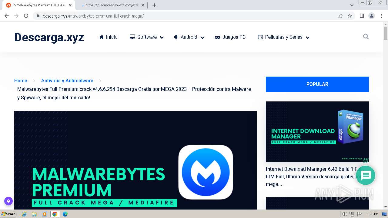
Task: Click the Malwarebytes Full Premium crack title text
Action: tap(134, 93)
